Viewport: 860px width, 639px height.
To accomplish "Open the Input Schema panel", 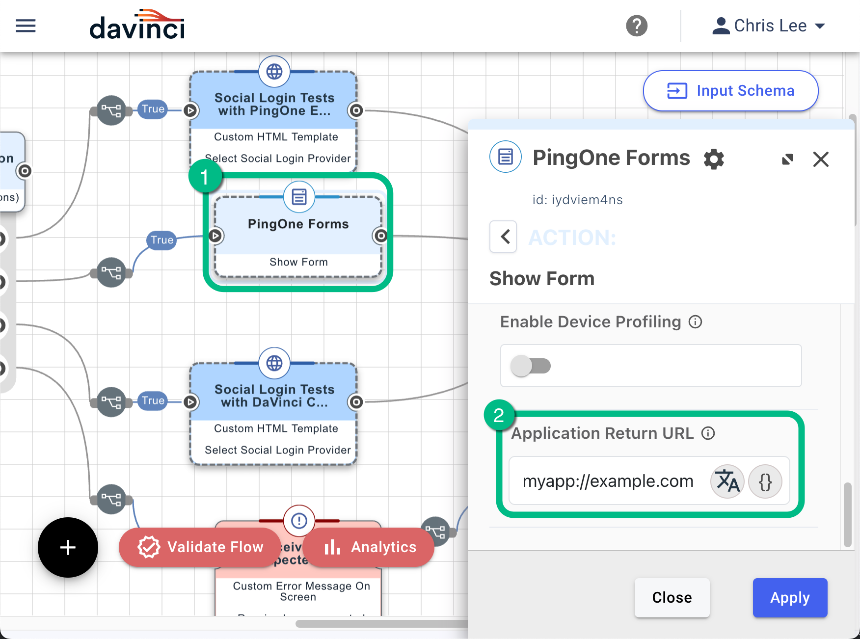I will point(730,91).
